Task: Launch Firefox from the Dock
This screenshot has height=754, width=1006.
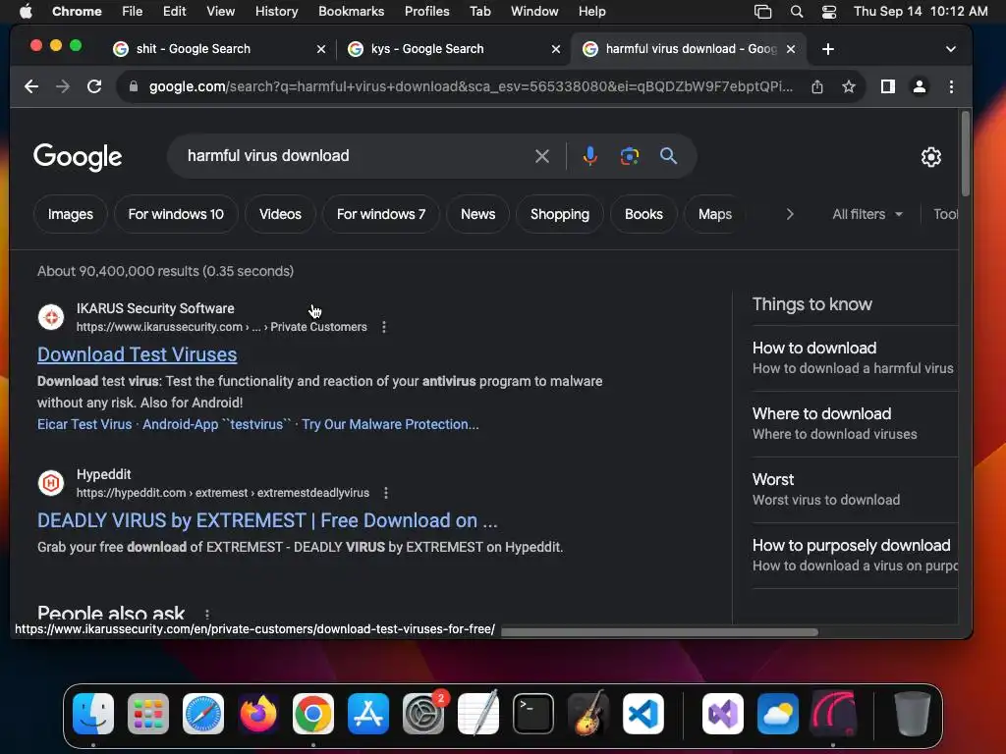Action: pyautogui.click(x=258, y=714)
